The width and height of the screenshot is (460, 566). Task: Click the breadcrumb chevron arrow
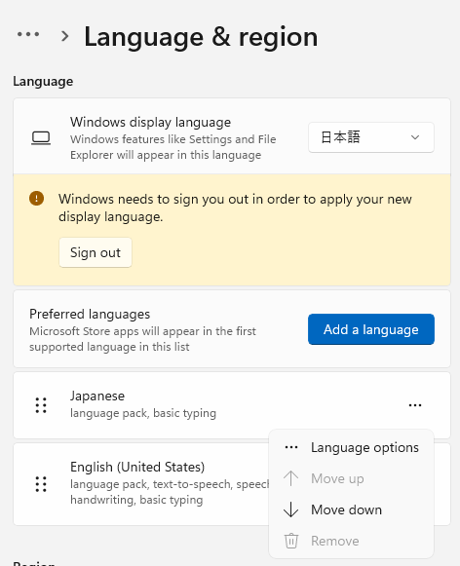(x=65, y=36)
